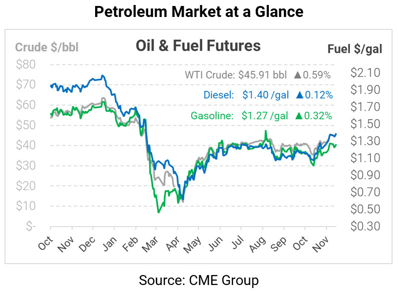
Task: Click the $80 label on crude axis
Action: (x=26, y=64)
